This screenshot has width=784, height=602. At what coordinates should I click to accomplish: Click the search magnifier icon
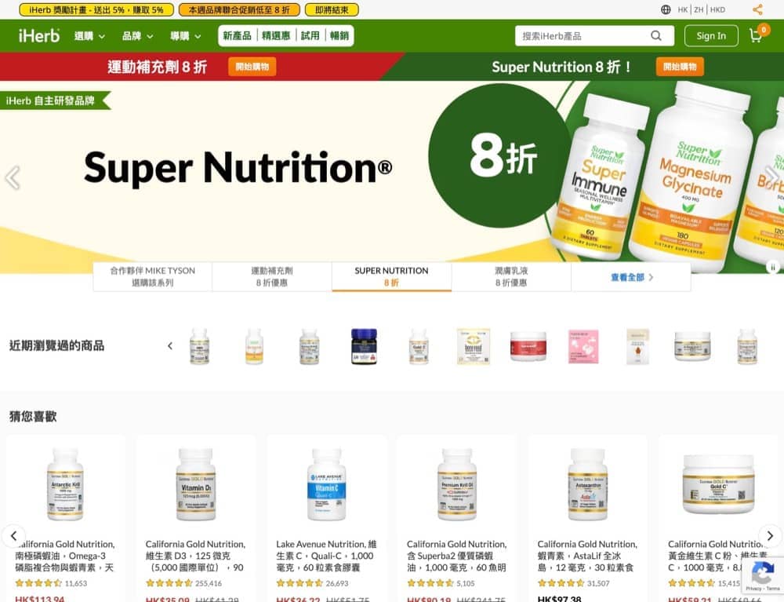point(656,36)
